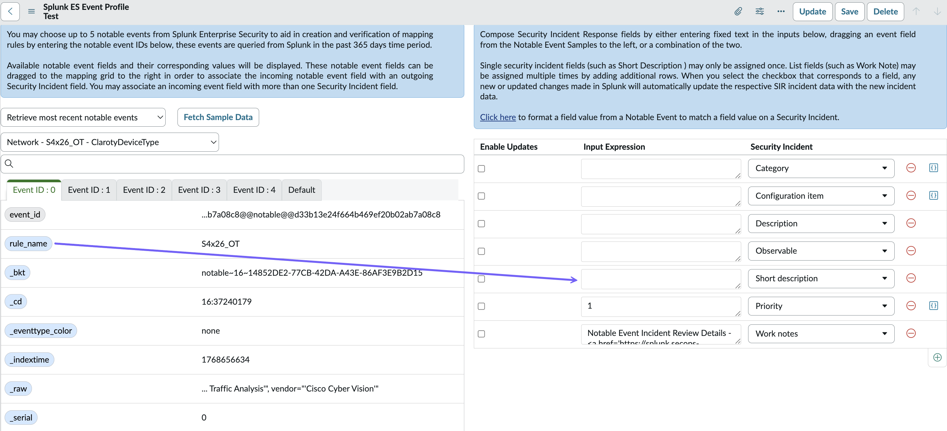Open the Priority field dropdown
The height and width of the screenshot is (431, 947).
(x=821, y=306)
